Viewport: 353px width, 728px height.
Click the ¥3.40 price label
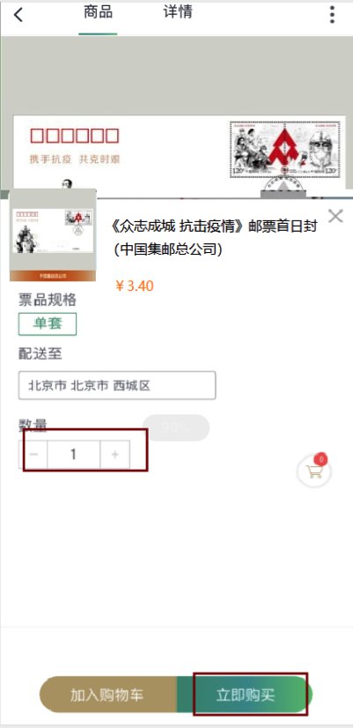tap(134, 286)
